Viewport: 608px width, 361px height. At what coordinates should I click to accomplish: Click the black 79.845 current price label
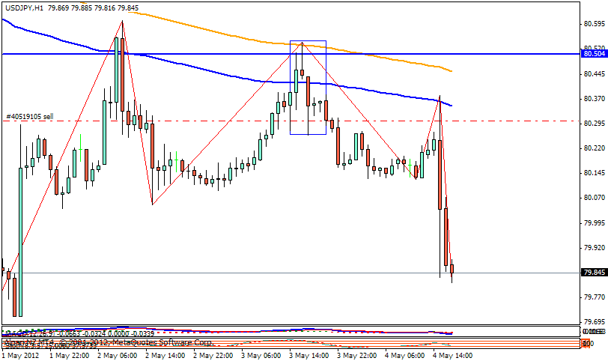pyautogui.click(x=595, y=273)
